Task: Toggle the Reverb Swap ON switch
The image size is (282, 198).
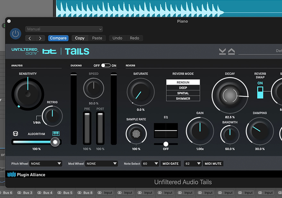Action: coord(260,92)
